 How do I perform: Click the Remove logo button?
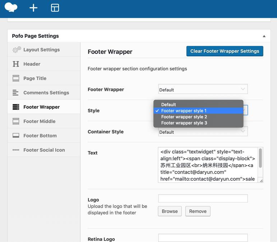198,211
